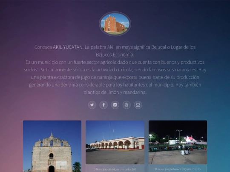Open the stone church facade photo
Viewport: 230px width, 172px height.
[x=52, y=146]
